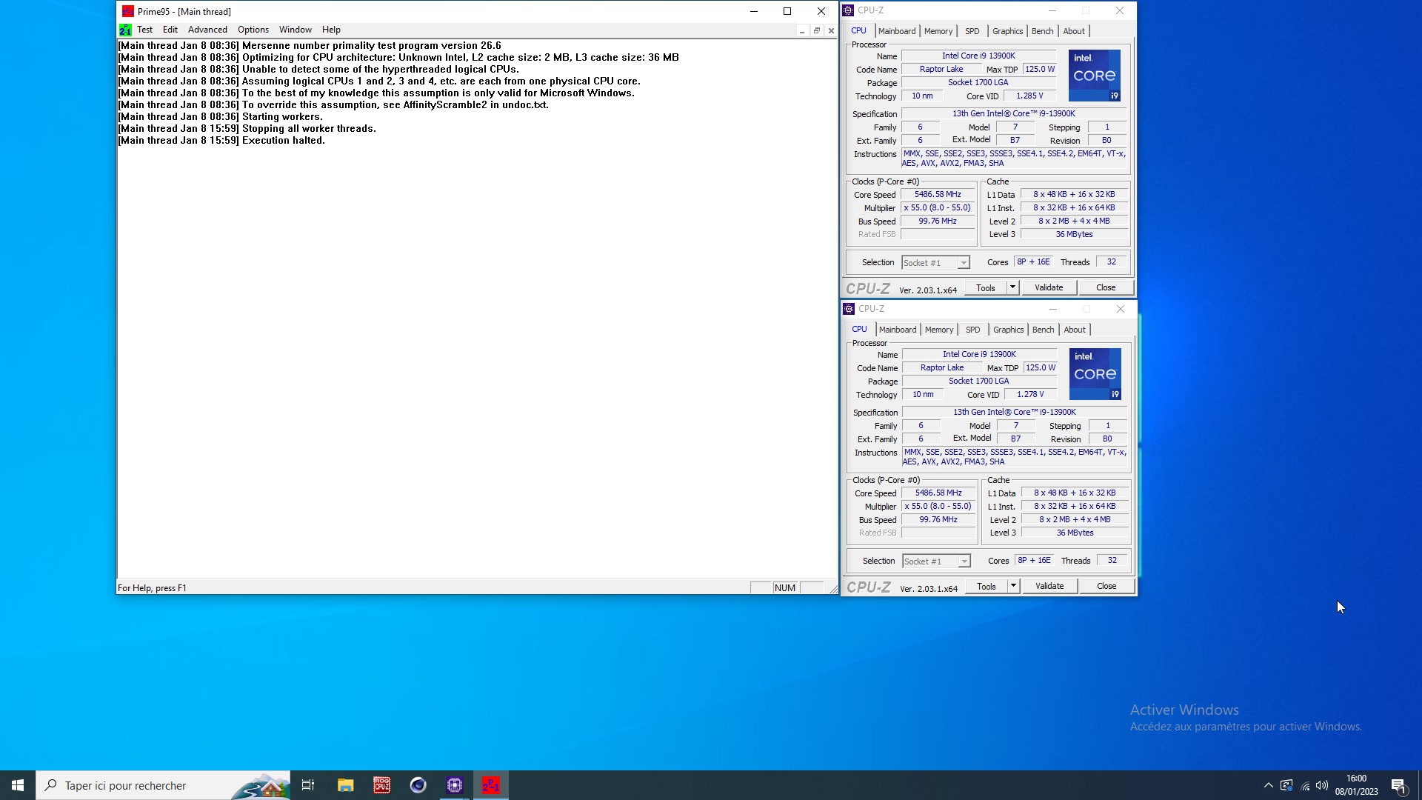Open Tools dropdown arrow in top CPU-Z

[1012, 287]
